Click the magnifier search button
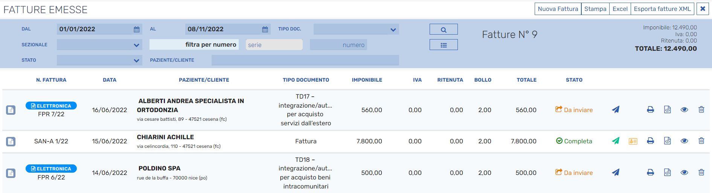The height and width of the screenshot is (193, 712). coord(444,29)
